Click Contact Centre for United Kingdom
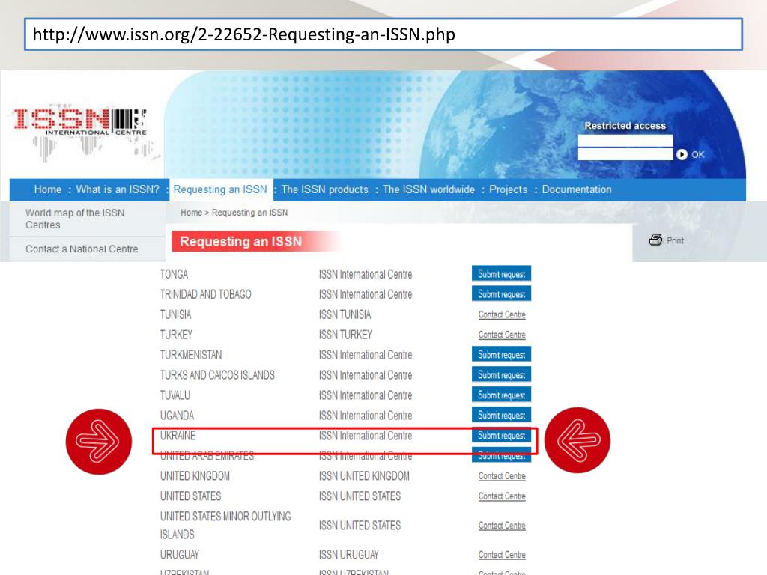 coord(502,476)
